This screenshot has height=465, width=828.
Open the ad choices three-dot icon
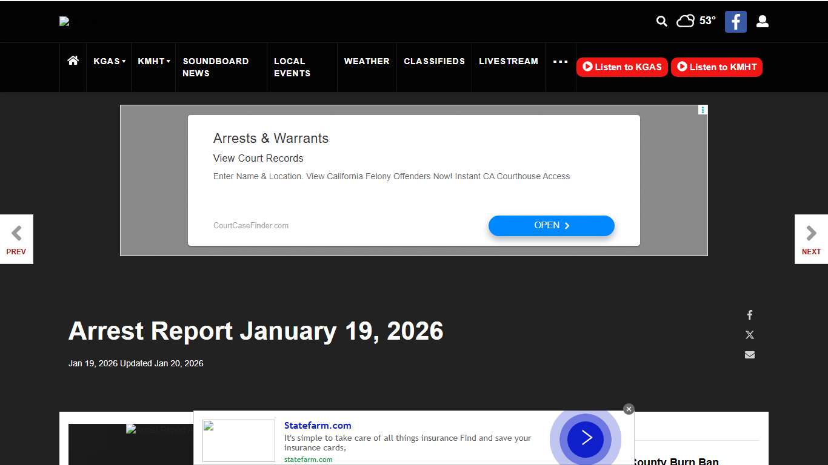point(702,110)
